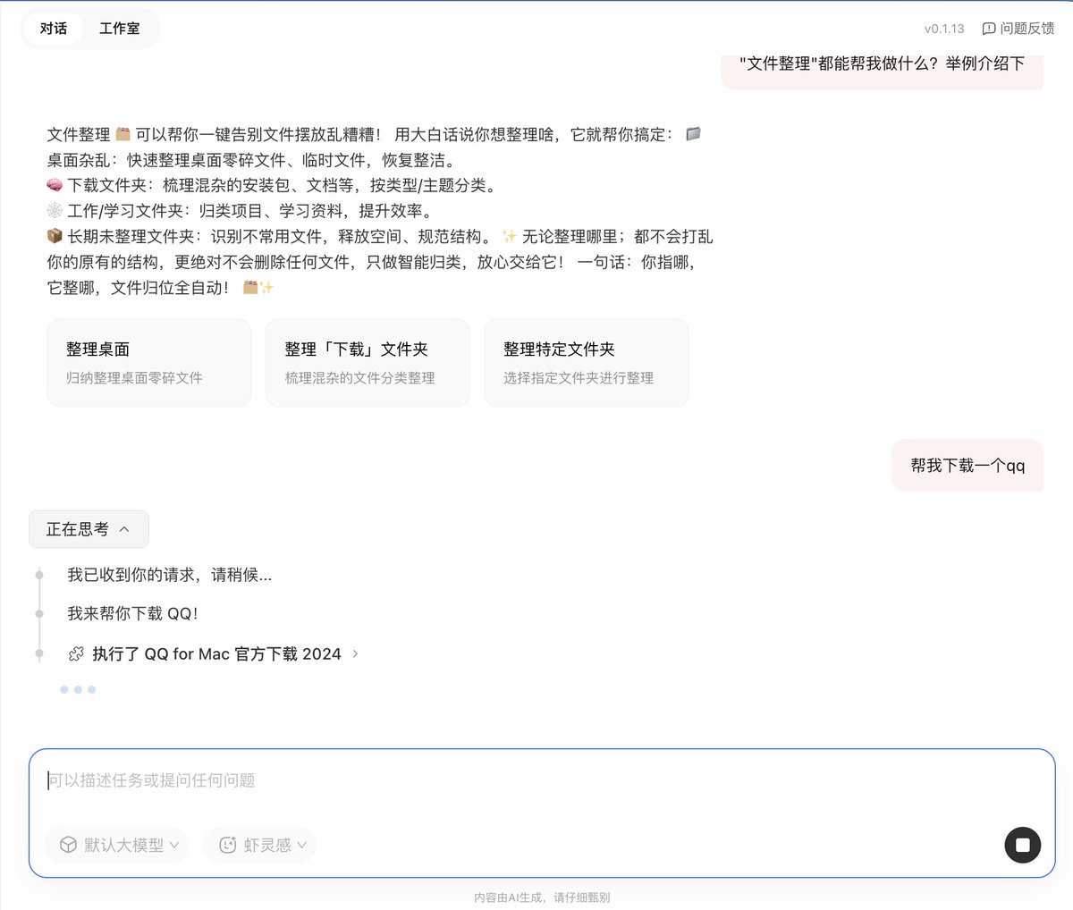Viewport: 1073px width, 910px height.
Task: Click the 整理桌面 suggestion card
Action: (148, 362)
